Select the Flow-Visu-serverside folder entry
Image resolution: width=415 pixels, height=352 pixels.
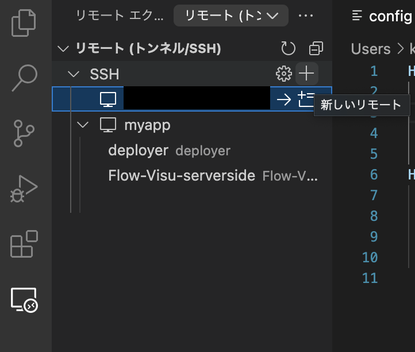tap(181, 175)
